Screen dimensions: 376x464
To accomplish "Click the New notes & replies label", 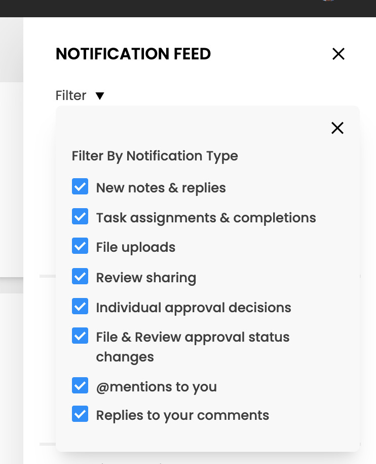I will click(x=161, y=188).
